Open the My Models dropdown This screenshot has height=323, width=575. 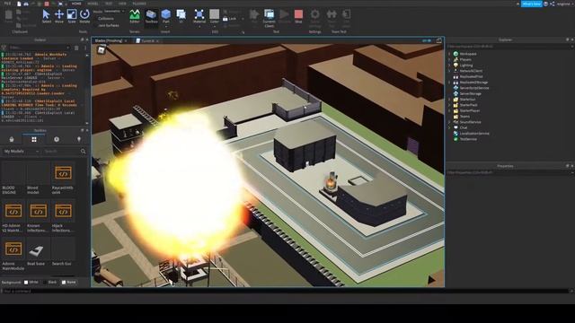(22, 152)
